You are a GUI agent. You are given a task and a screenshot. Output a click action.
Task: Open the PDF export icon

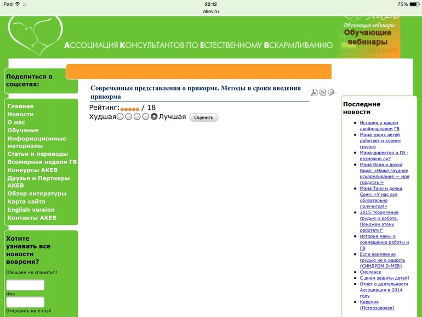[x=314, y=92]
